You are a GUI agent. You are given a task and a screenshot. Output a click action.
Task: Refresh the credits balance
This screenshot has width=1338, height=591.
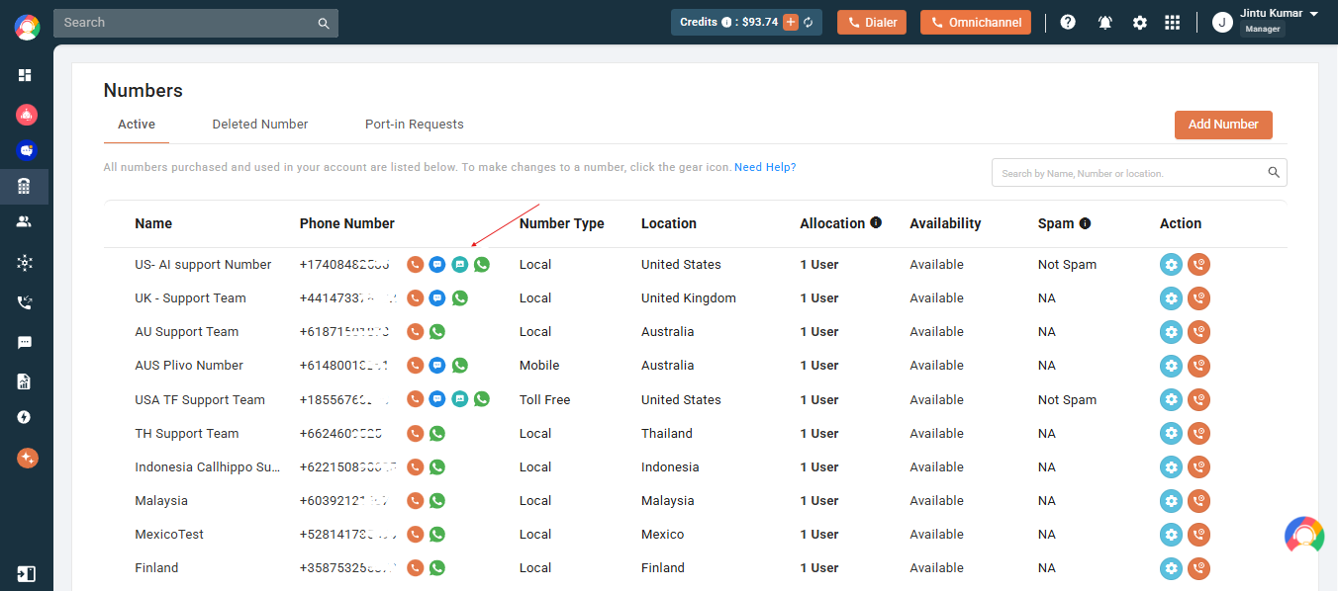click(x=809, y=22)
